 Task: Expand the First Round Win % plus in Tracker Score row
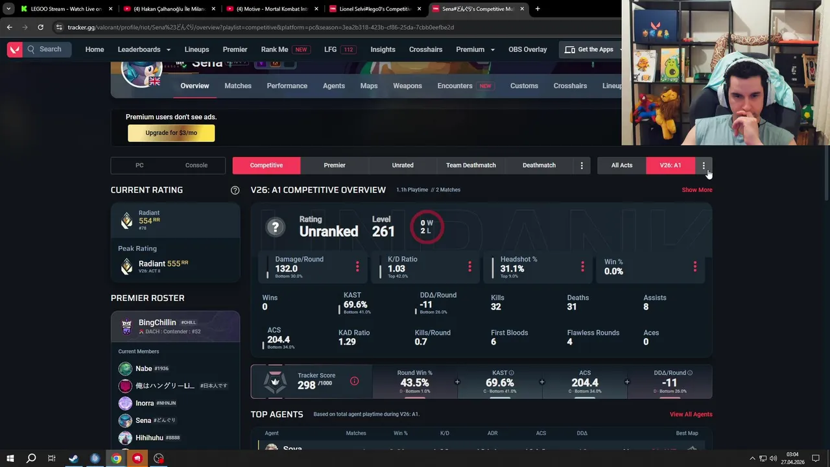[x=457, y=382]
